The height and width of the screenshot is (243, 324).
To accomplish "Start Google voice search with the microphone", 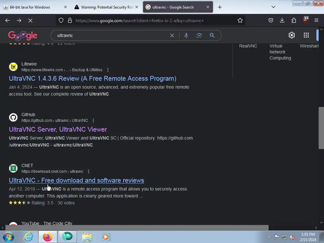I will [186, 35].
